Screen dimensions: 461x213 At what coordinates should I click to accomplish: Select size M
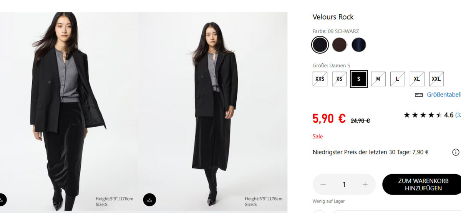[x=378, y=79]
